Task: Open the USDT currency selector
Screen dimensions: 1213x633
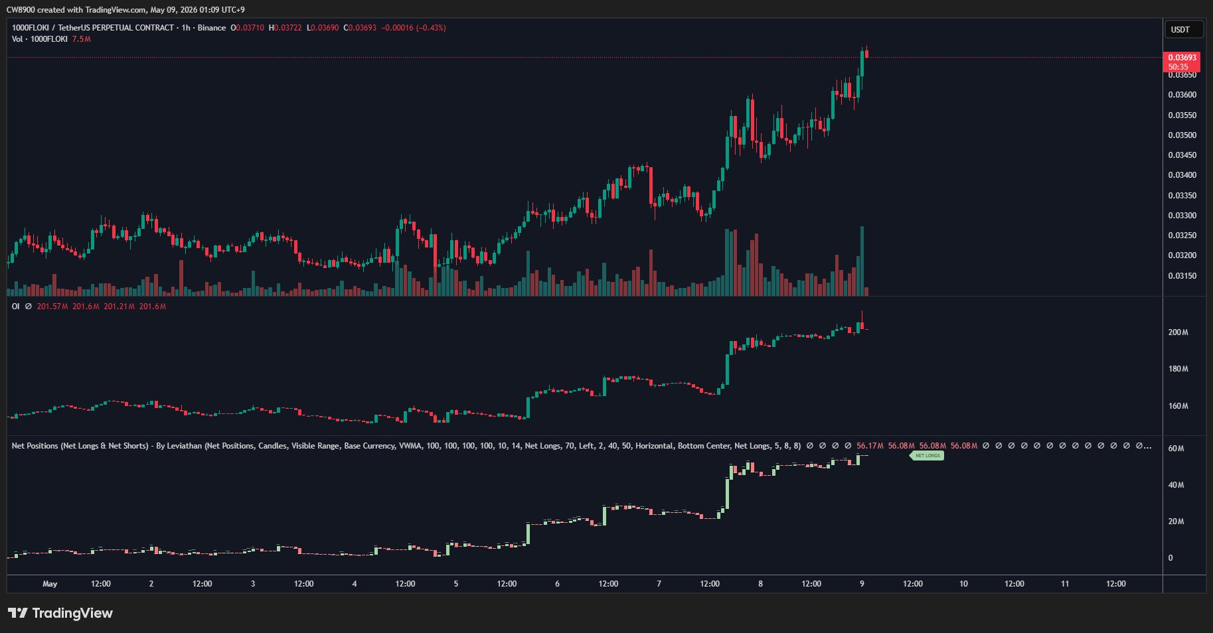Action: coord(1184,30)
